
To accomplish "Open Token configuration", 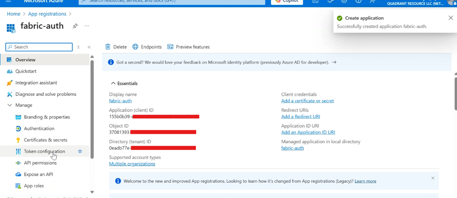I will click(44, 151).
